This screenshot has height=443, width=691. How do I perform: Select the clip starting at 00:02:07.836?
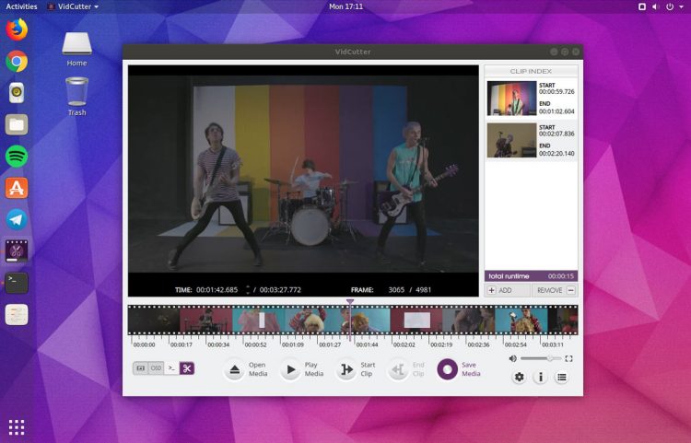[x=531, y=141]
